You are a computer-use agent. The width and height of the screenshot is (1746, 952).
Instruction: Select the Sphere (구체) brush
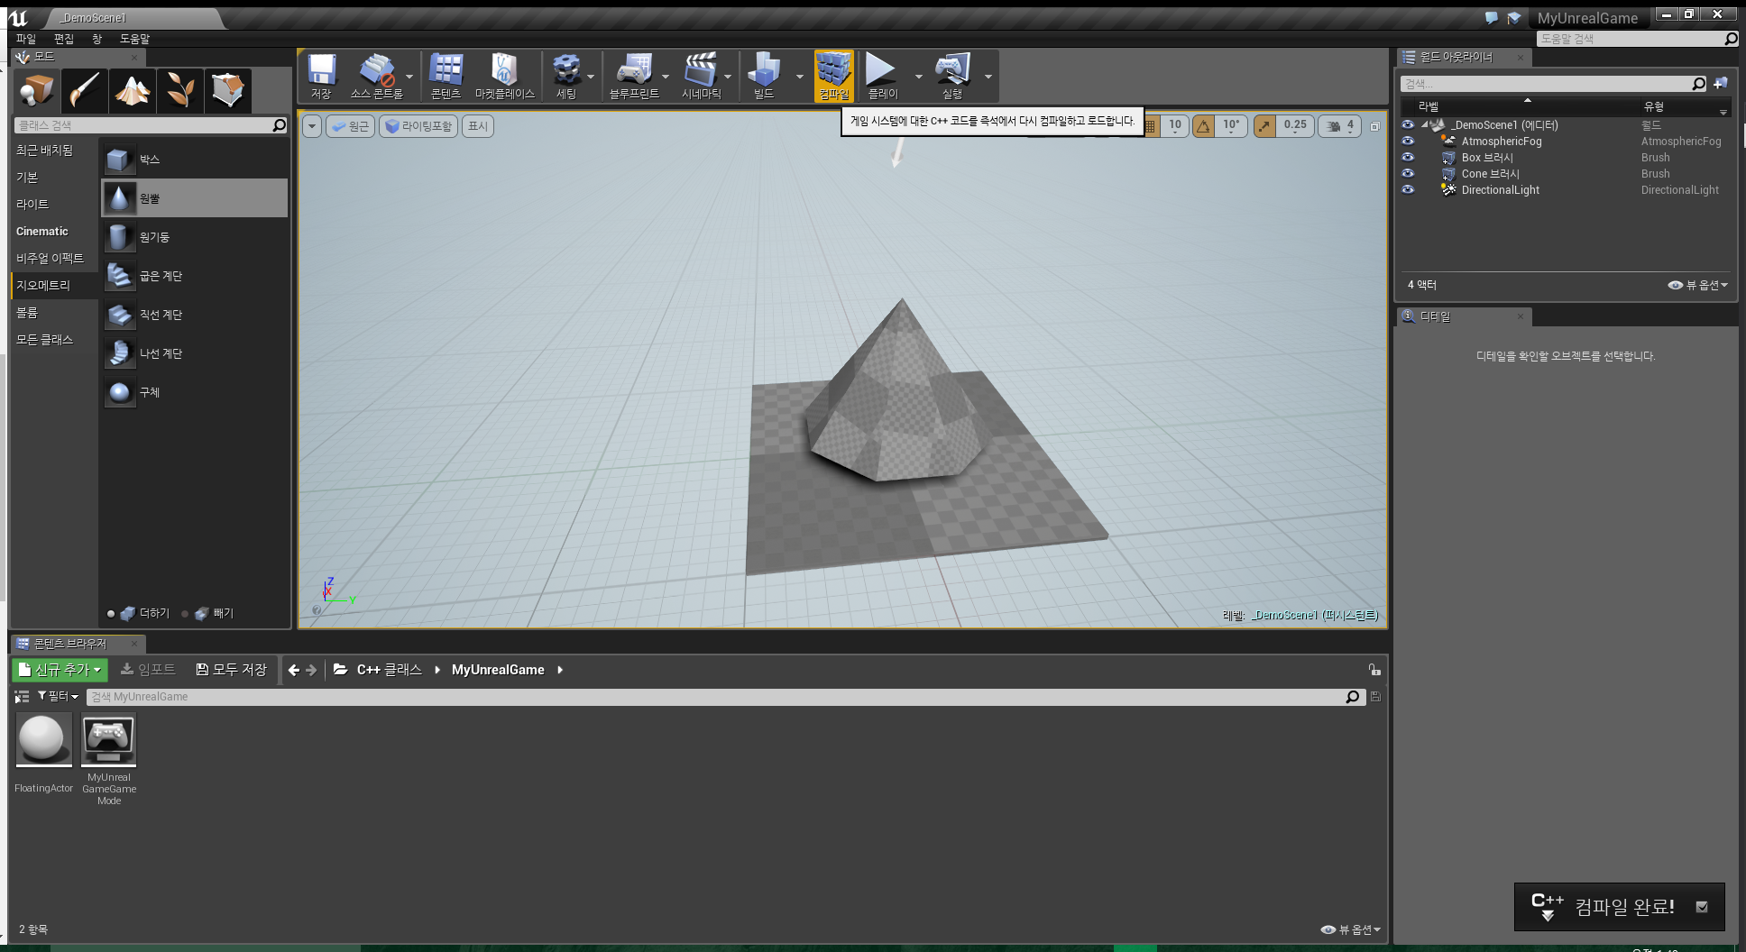coord(195,392)
